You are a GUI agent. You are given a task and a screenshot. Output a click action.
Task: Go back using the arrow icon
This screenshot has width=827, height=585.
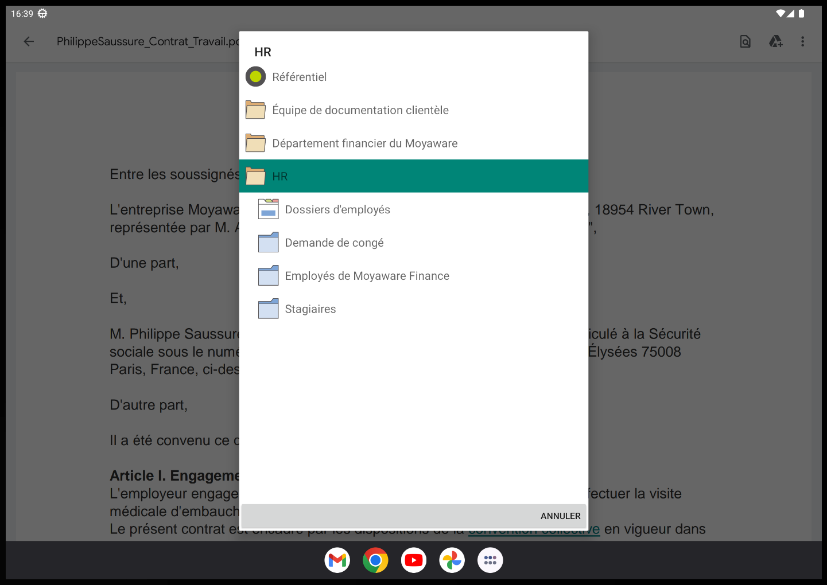[x=29, y=41]
